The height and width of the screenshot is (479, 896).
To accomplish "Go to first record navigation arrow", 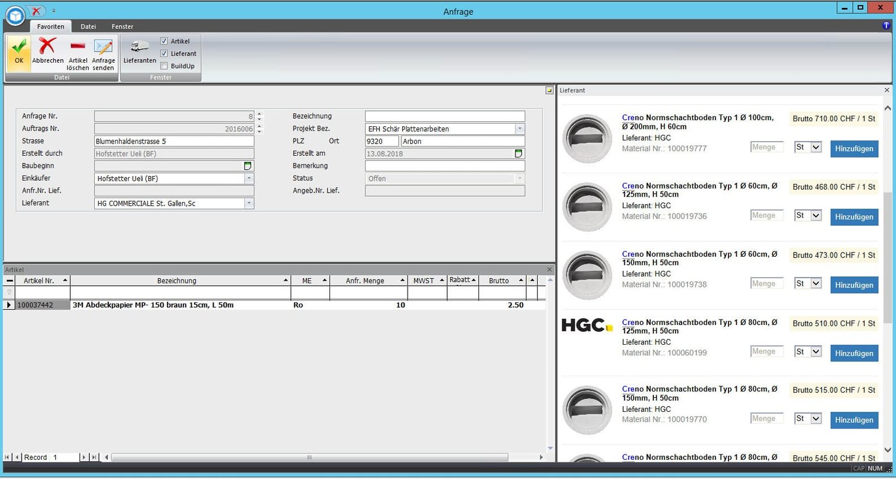I will [x=7, y=457].
